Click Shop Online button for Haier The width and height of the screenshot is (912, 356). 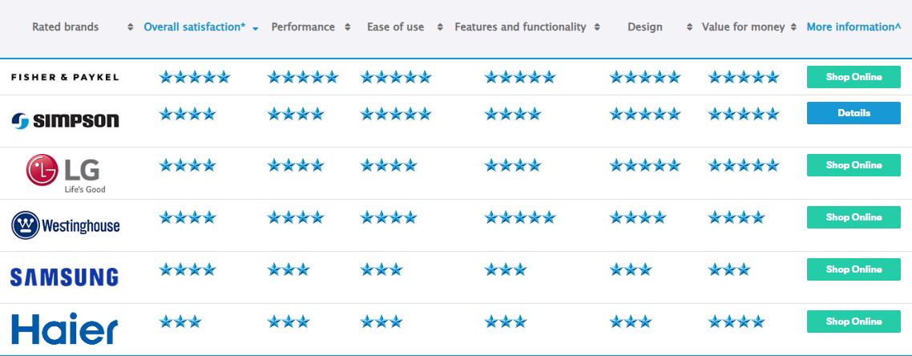pos(853,321)
